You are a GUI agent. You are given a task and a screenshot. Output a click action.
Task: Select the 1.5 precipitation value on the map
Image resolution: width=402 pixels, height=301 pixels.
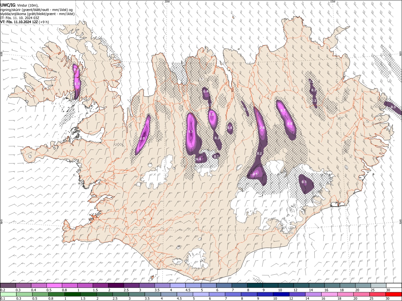211,114
